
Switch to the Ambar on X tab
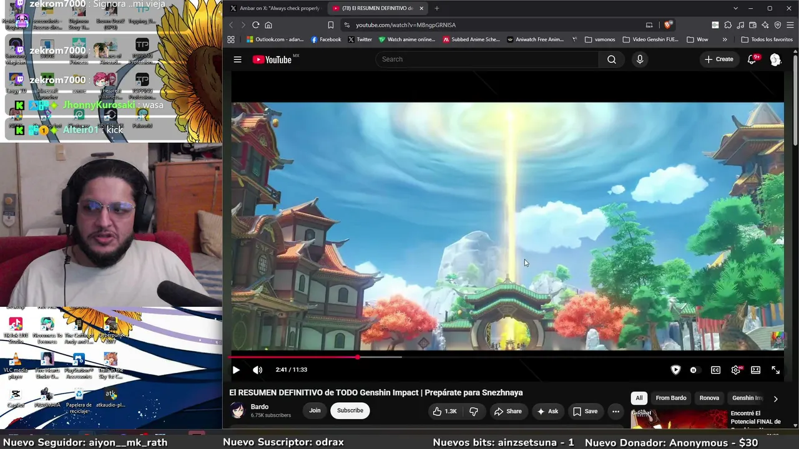coord(275,8)
